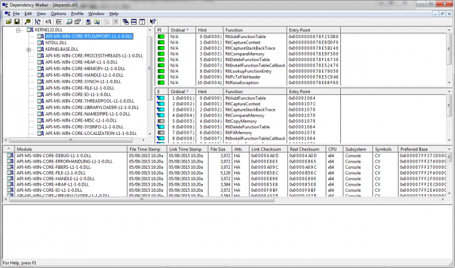The height and width of the screenshot is (268, 455).
Task: Select API-MS-WIN-CORE-RTLSUPPORT-L1-1-0.DLL in tree
Action: (89, 36)
